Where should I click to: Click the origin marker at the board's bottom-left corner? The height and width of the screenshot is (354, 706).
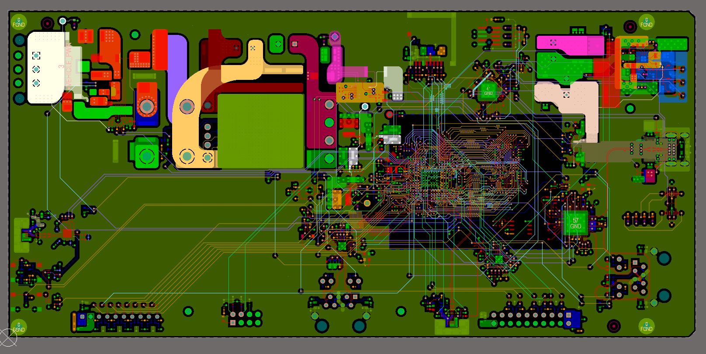coord(8,337)
